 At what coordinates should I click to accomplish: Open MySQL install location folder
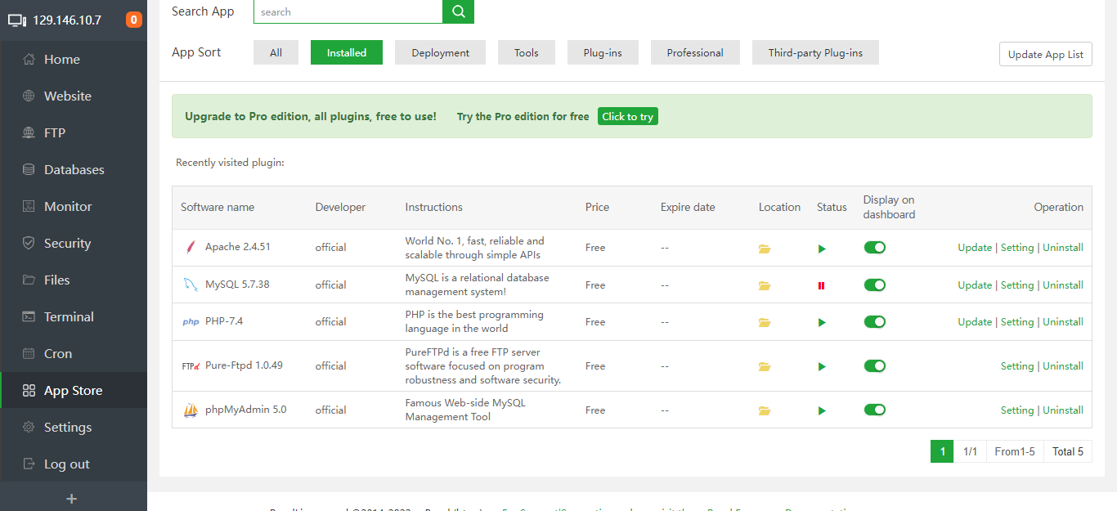[x=765, y=286]
